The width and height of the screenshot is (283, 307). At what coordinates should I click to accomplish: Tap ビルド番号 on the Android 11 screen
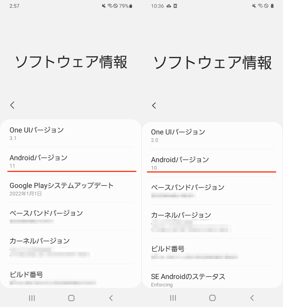tap(71, 278)
